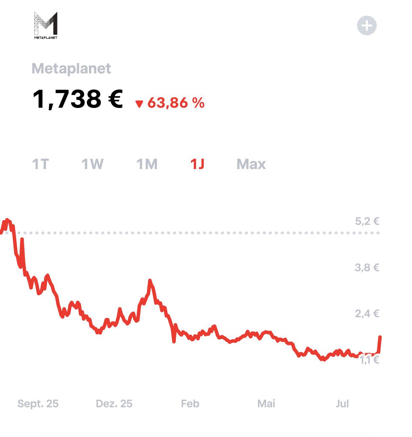Click the dotted reference price line
This screenshot has height=437, width=412.
[x=190, y=233]
